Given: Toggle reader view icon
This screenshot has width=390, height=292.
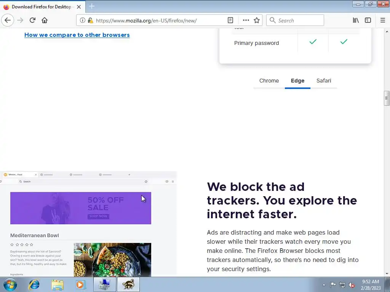Looking at the screenshot, I should [230, 20].
